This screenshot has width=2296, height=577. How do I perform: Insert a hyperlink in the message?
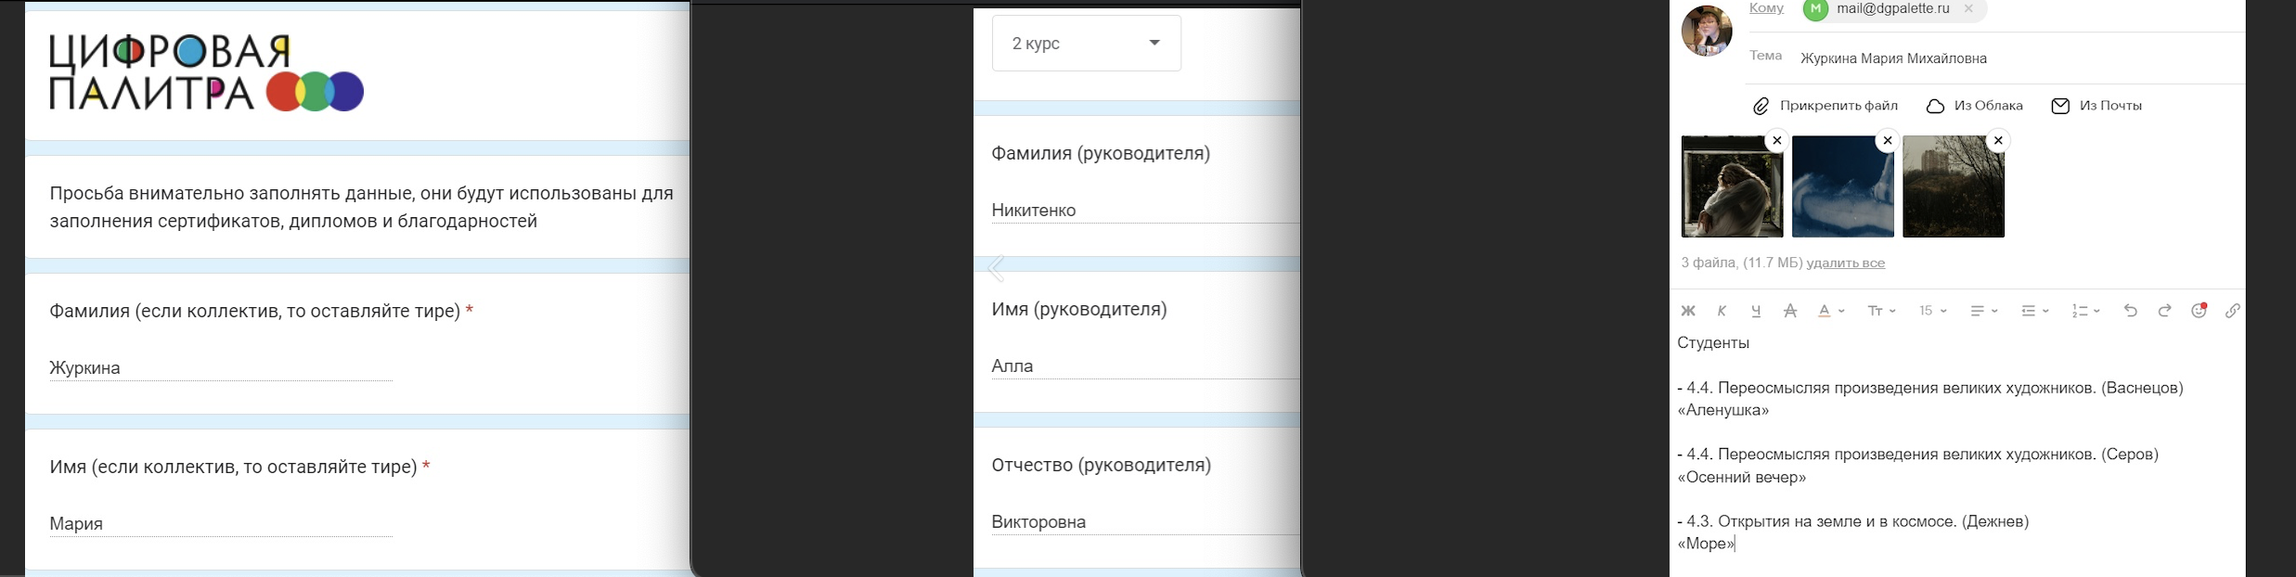tap(2233, 311)
